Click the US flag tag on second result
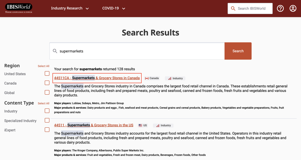The width and height of the screenshot is (301, 160). (x=143, y=125)
